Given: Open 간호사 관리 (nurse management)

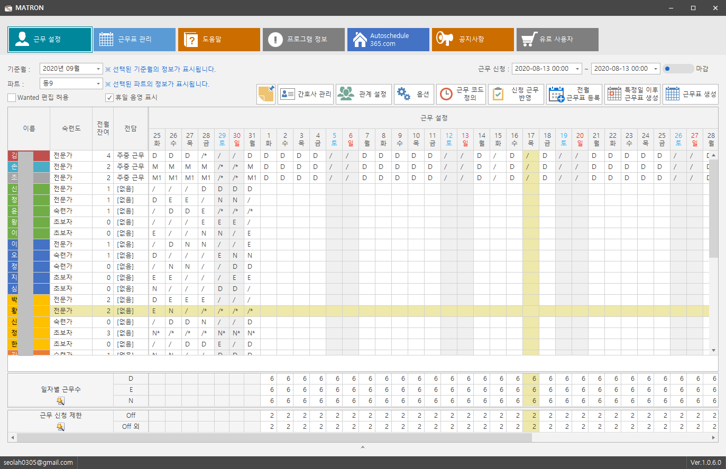Looking at the screenshot, I should (306, 95).
